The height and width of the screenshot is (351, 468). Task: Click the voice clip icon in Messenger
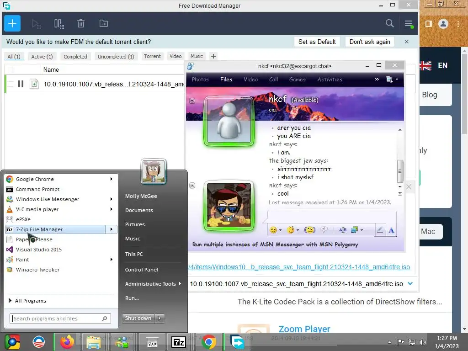click(324, 229)
